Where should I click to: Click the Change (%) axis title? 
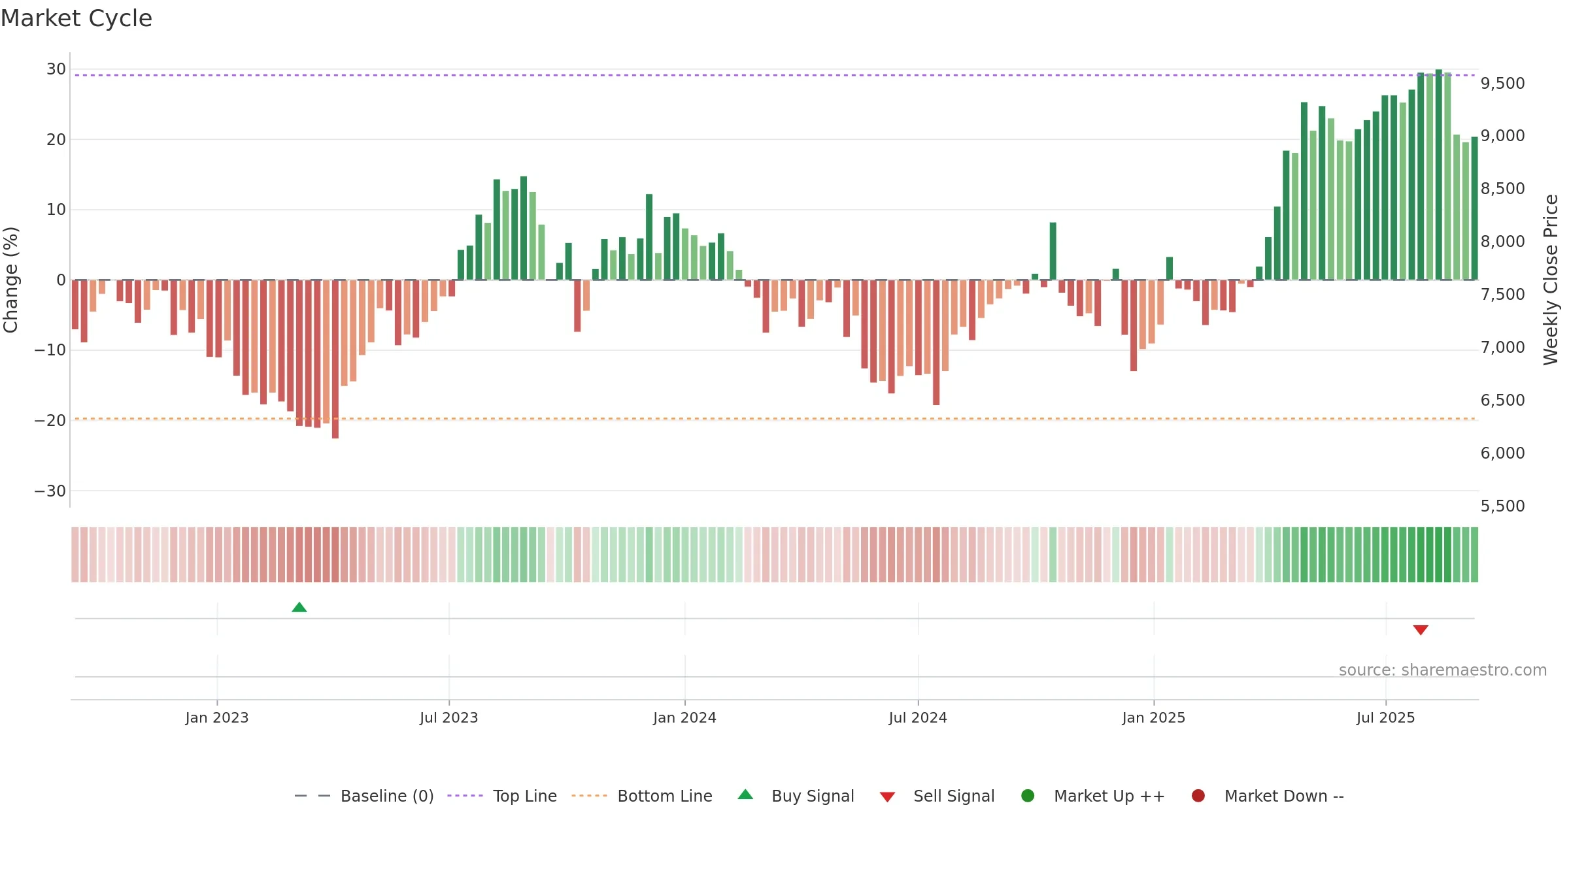point(10,280)
